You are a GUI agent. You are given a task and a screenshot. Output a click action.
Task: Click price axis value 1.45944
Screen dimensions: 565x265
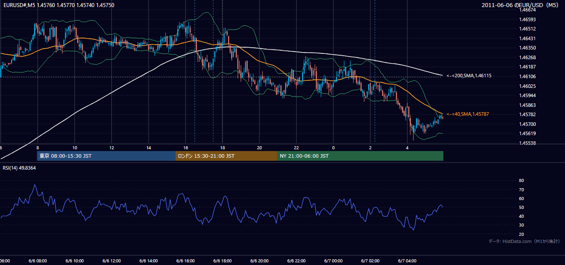[528, 95]
